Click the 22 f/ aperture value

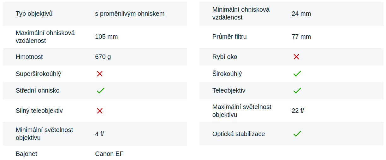[x=298, y=111]
